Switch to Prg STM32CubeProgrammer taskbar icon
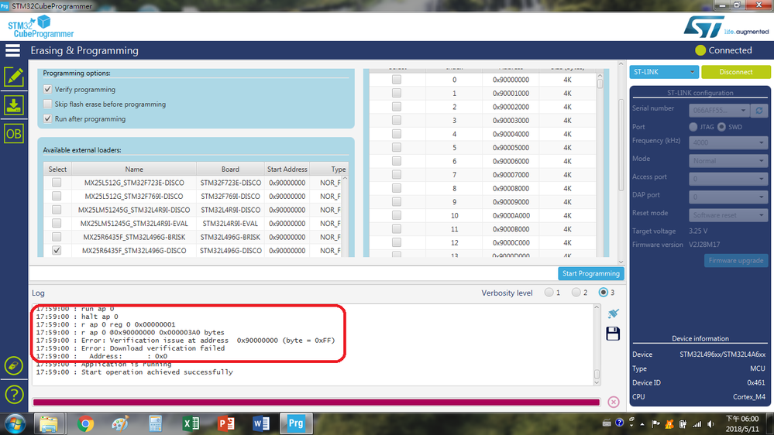Image resolution: width=774 pixels, height=435 pixels. pyautogui.click(x=296, y=423)
